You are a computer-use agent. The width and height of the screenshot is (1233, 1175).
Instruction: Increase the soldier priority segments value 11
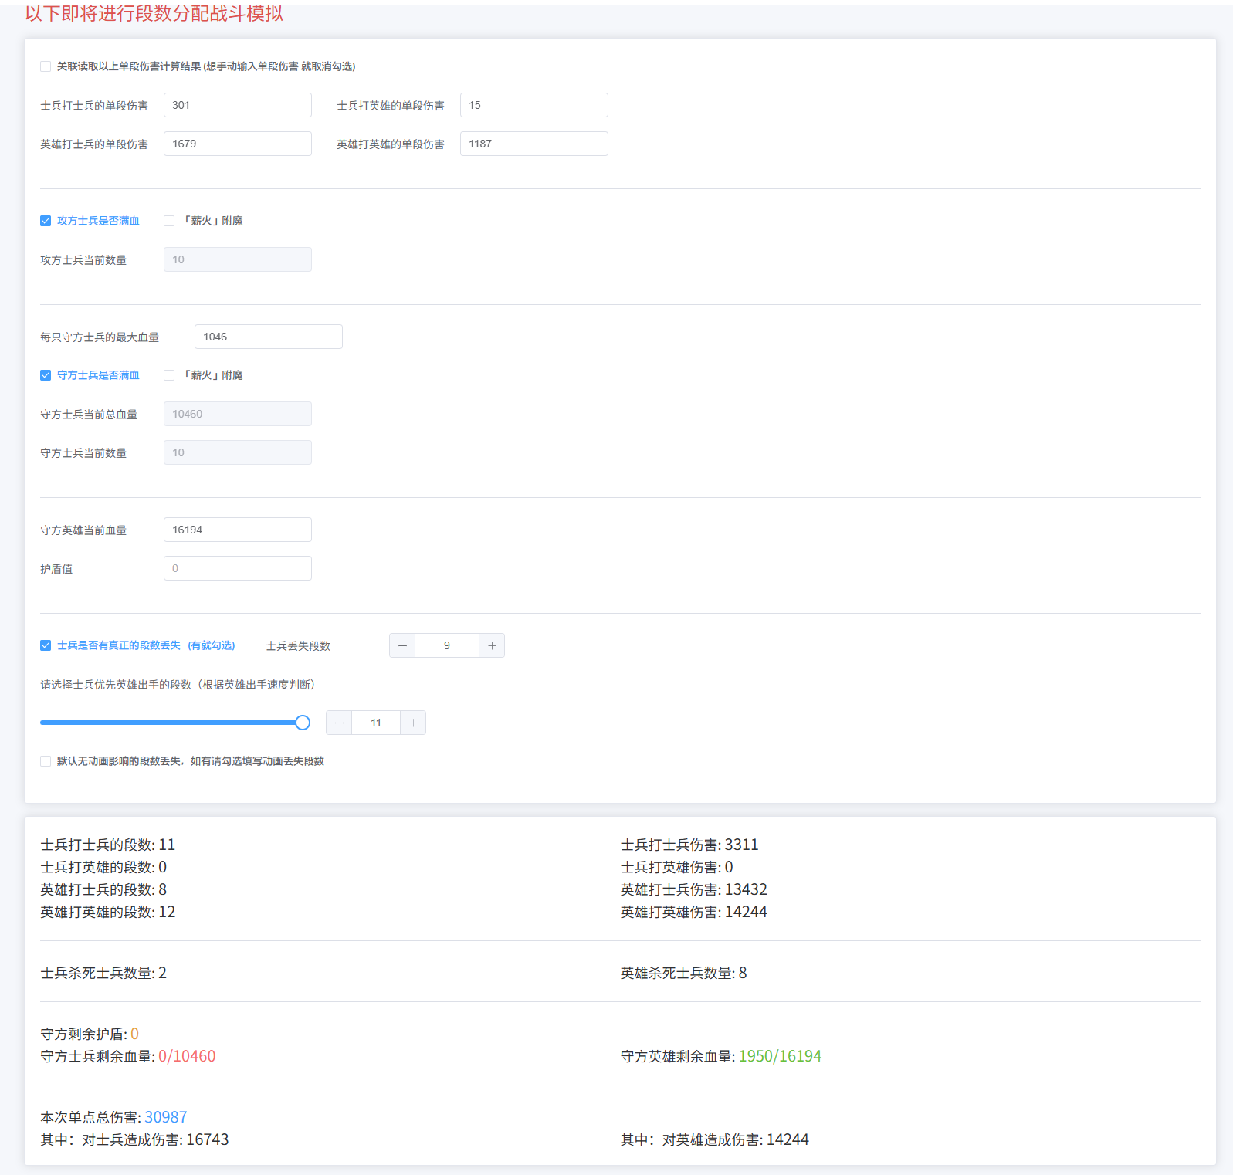pos(413,723)
